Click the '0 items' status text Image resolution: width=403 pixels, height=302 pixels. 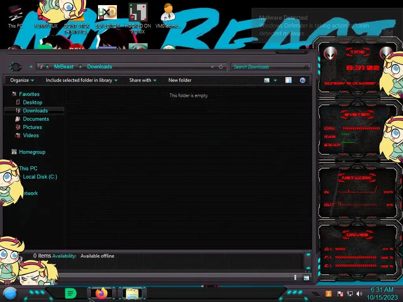(x=42, y=256)
